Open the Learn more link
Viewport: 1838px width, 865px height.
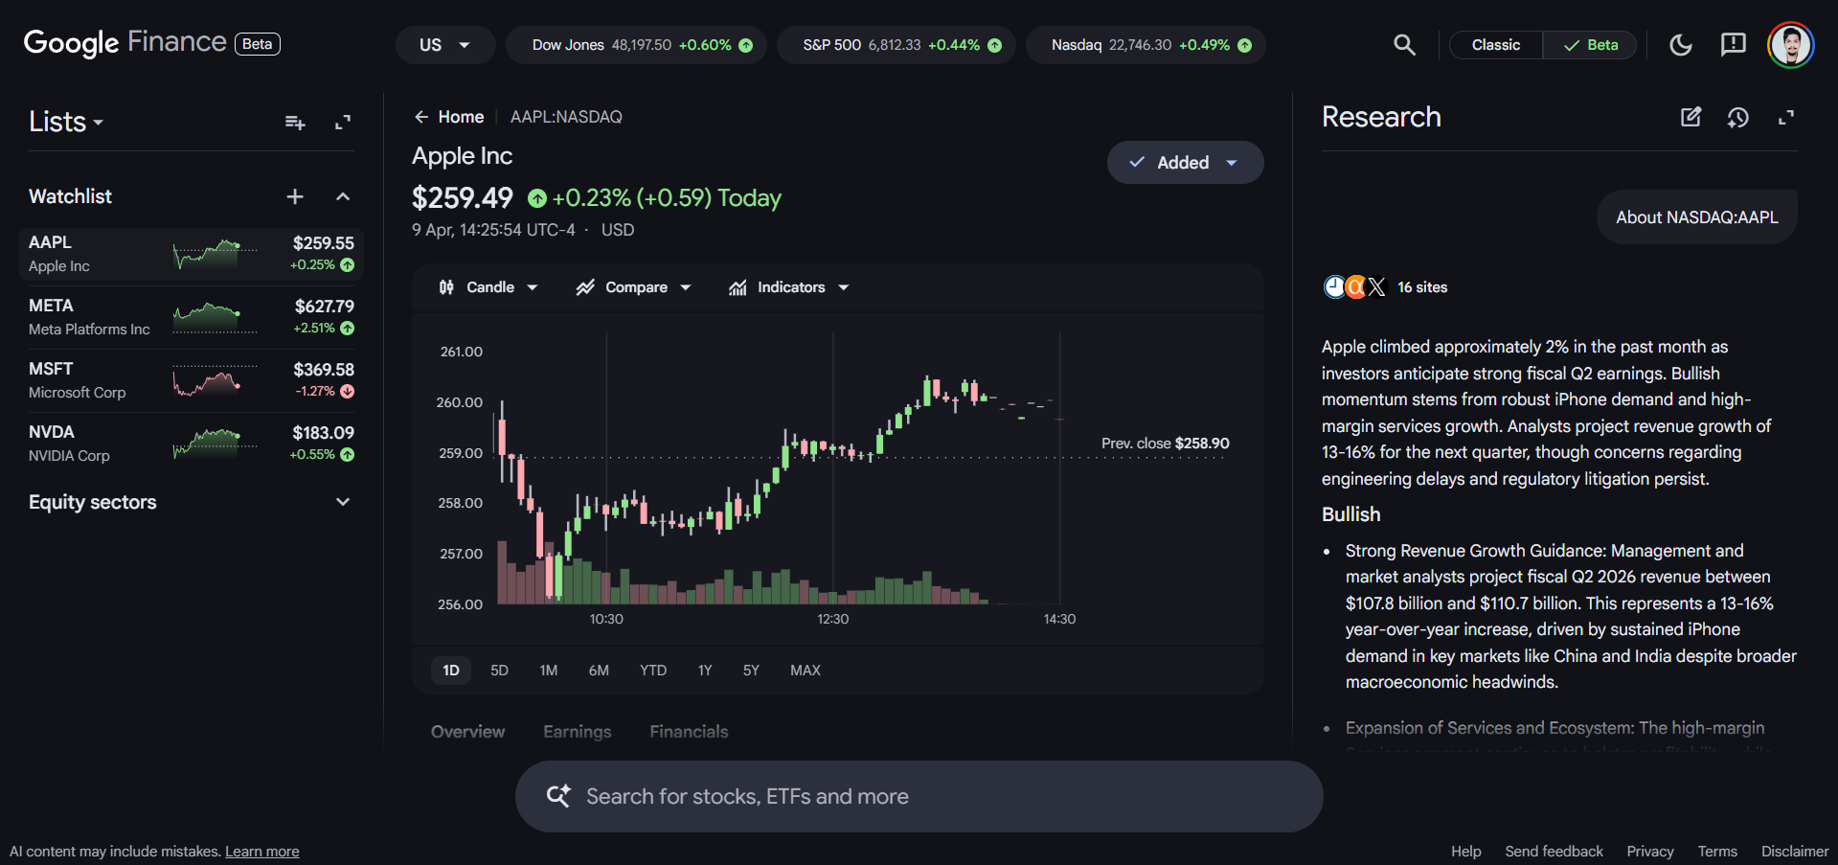pos(261,851)
